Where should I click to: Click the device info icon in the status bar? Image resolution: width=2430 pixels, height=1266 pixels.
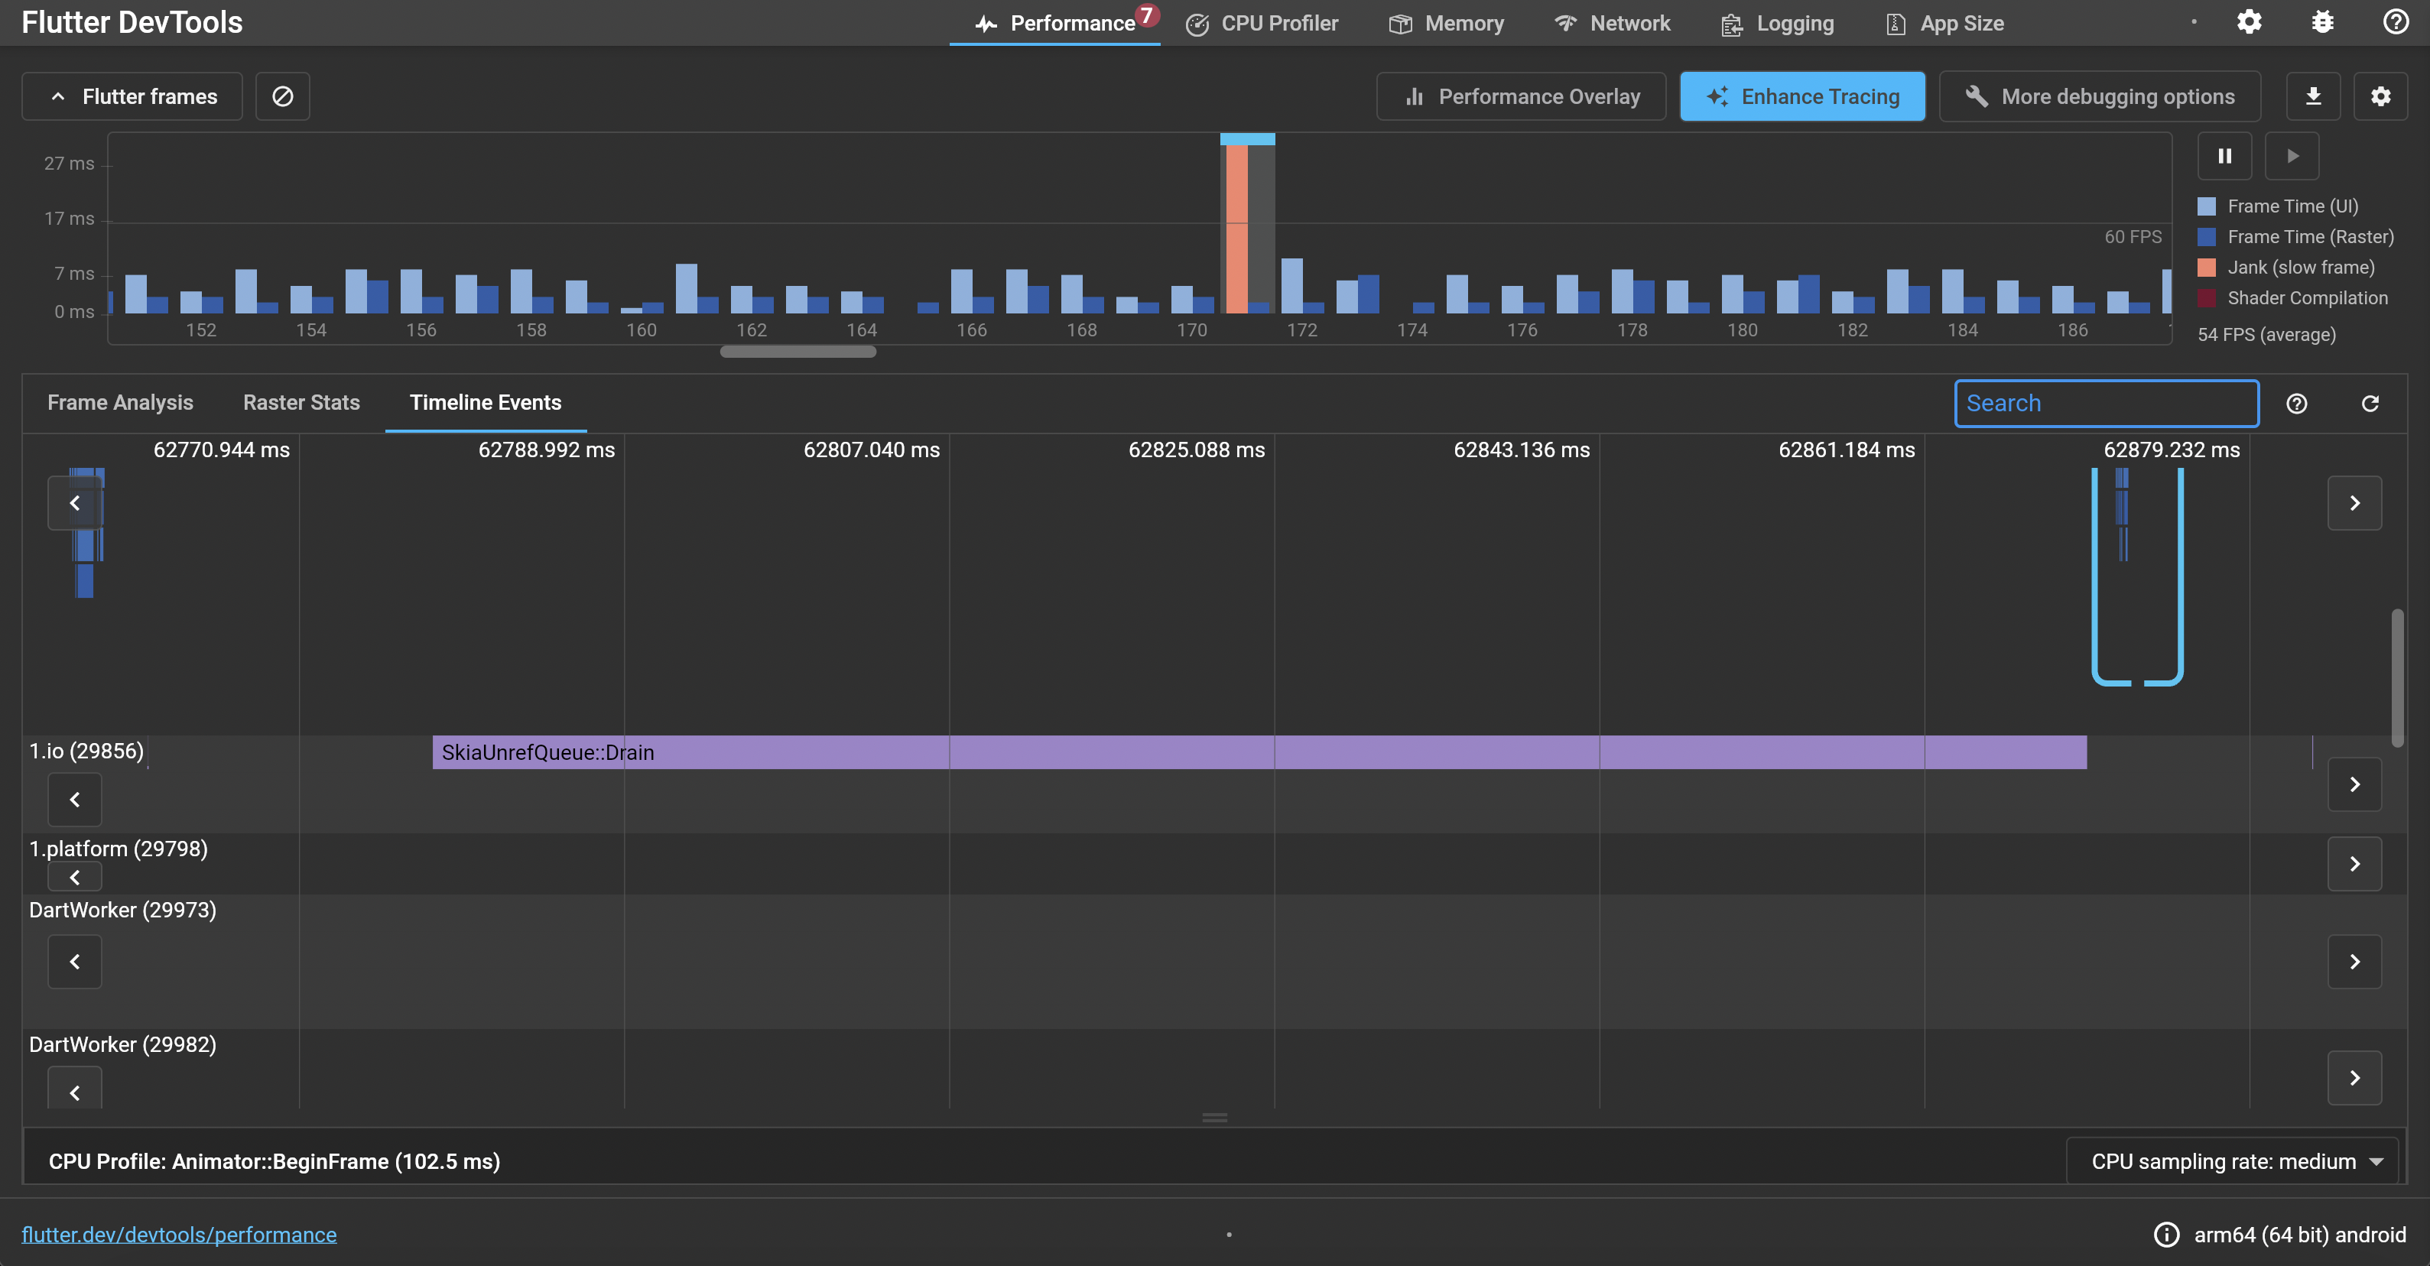2167,1234
